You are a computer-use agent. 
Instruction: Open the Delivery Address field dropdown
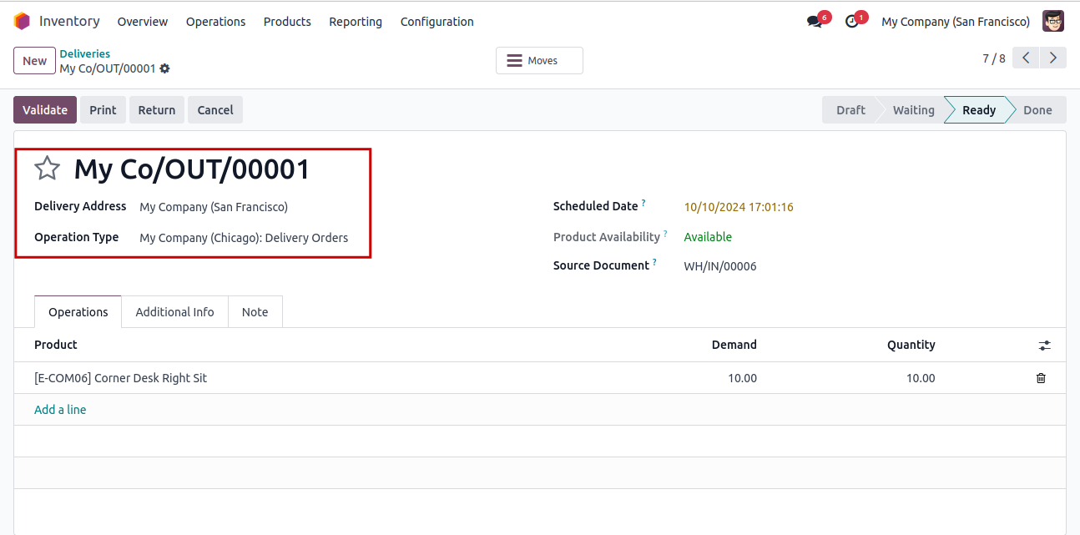tap(214, 207)
